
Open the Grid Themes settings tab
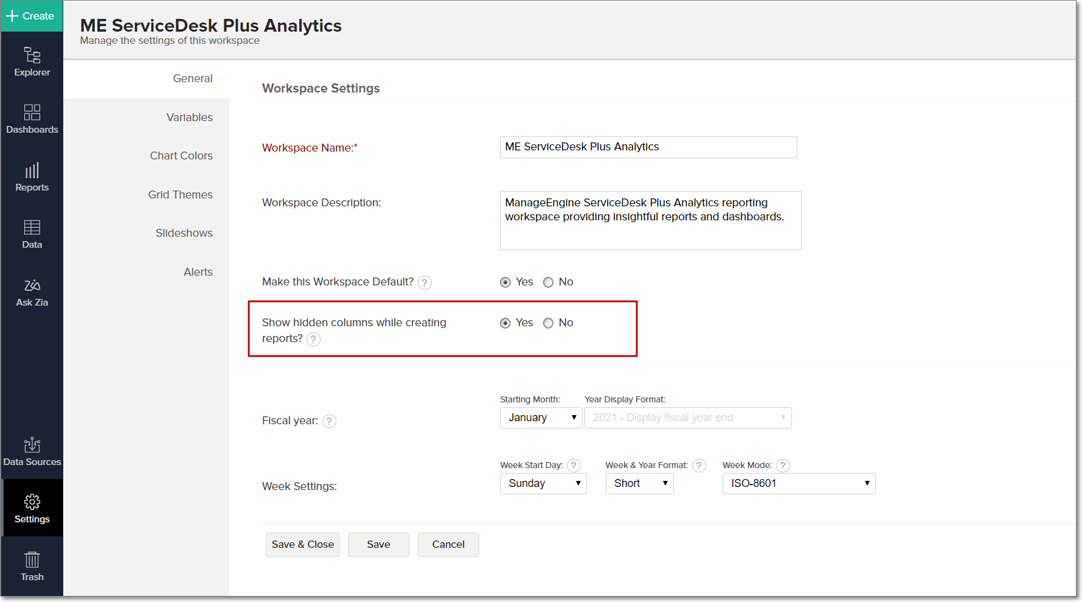[181, 195]
